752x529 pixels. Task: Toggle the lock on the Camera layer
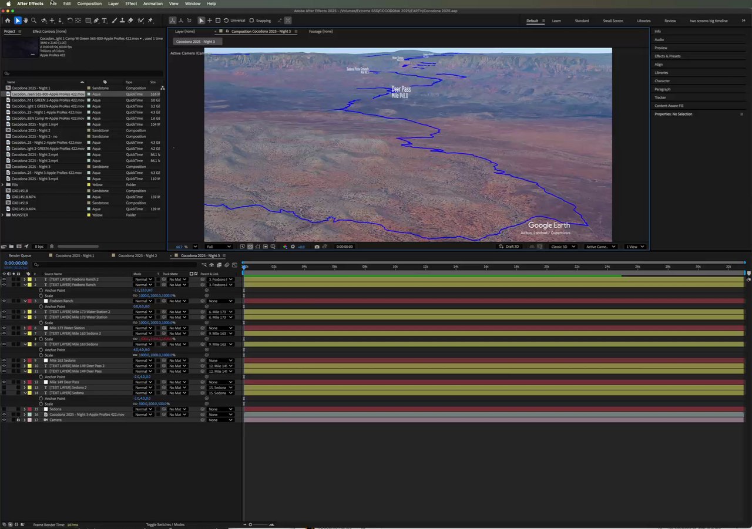click(x=18, y=420)
